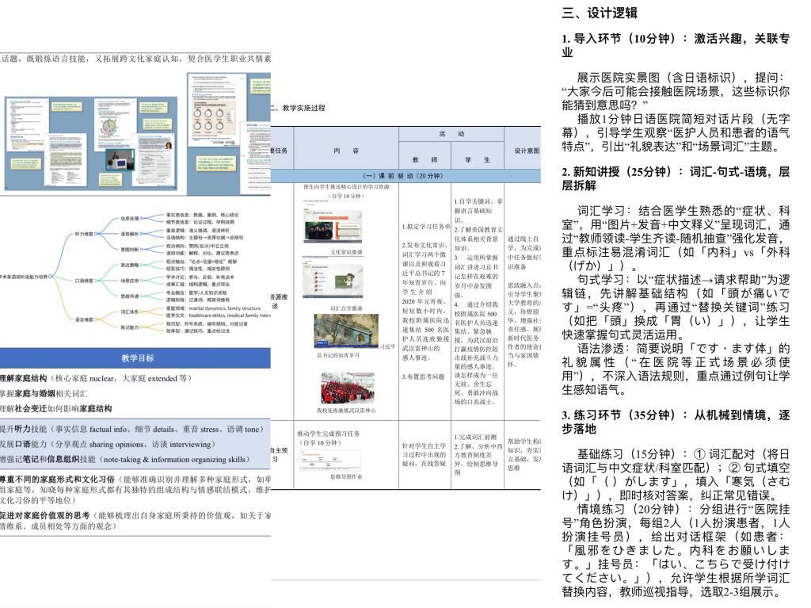Click the blue 教学目标 banner
The width and height of the screenshot is (811, 608).
[135, 358]
